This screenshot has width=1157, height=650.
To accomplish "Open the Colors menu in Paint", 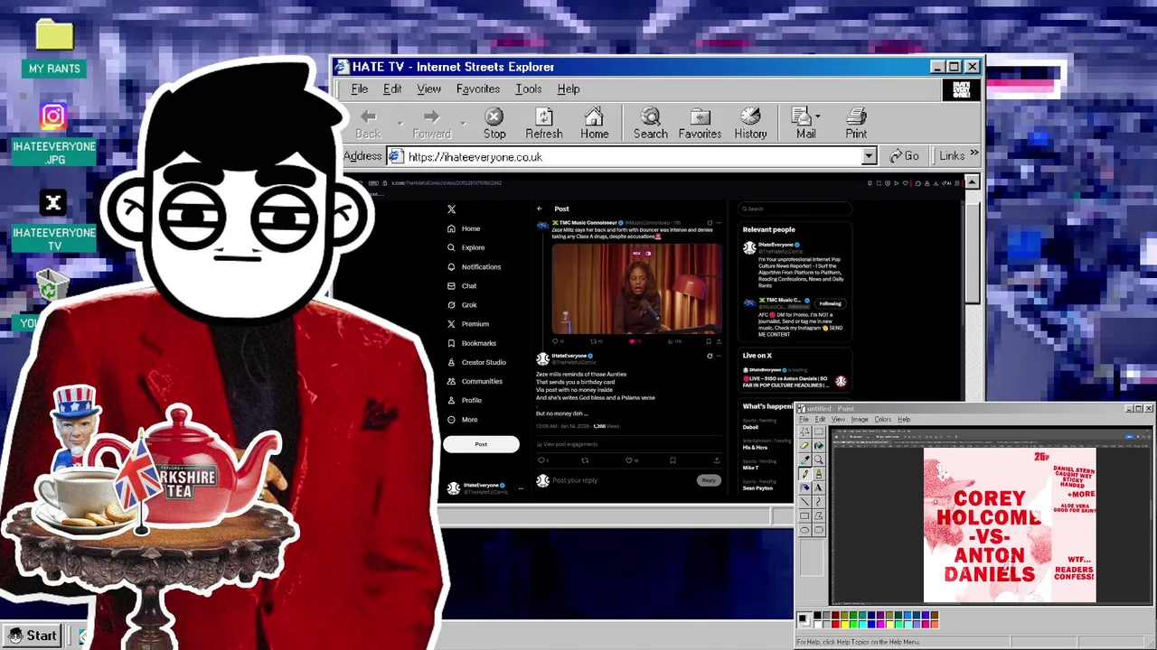I will tap(883, 419).
